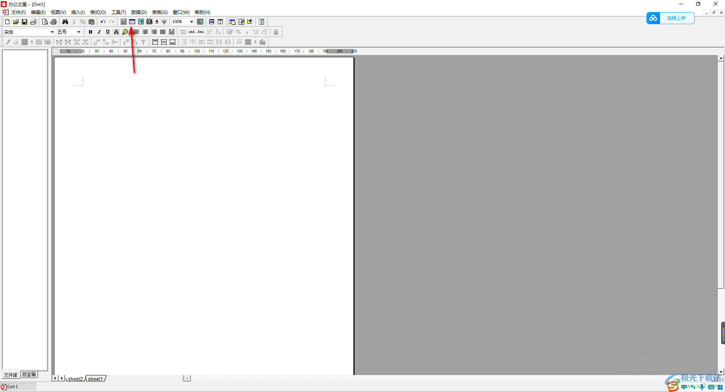Click the lock protection icon
The height and width of the screenshot is (392, 725).
[x=276, y=32]
